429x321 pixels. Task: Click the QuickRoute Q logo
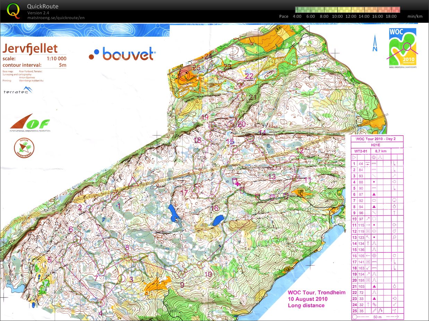point(13,10)
